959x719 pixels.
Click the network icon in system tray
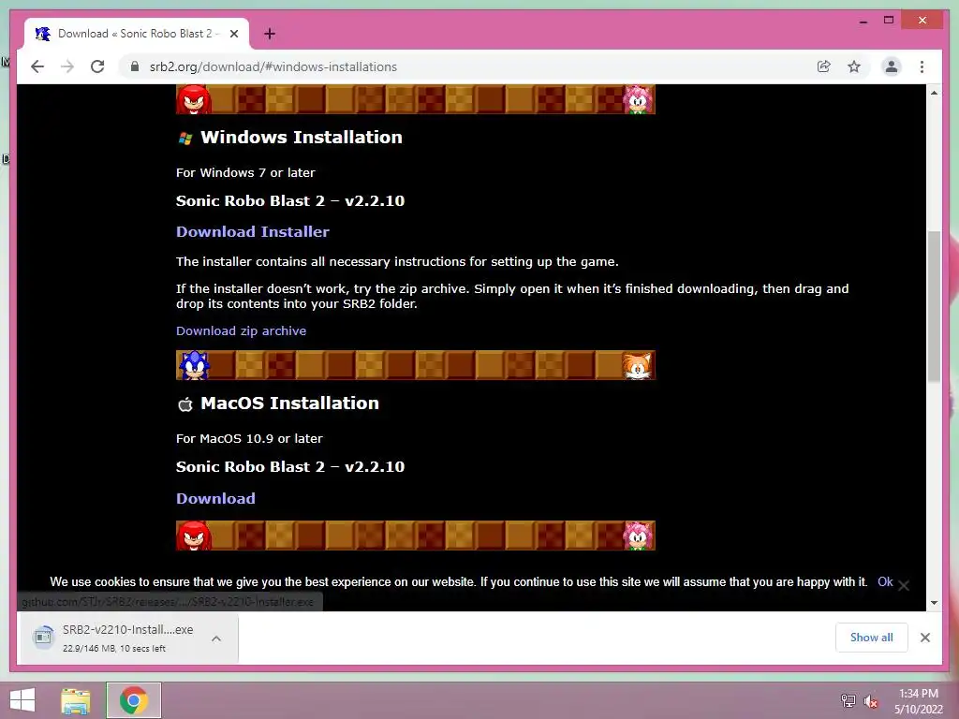click(848, 700)
